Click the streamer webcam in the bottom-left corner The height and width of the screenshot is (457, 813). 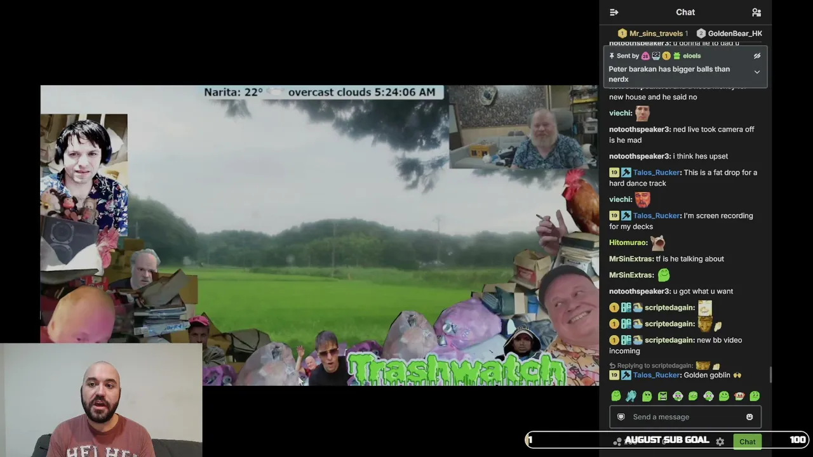click(101, 401)
